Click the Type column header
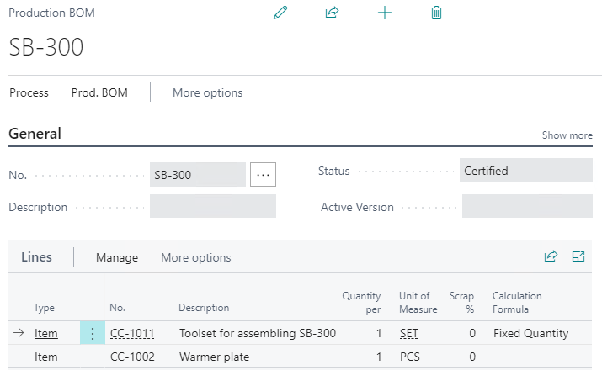602x370 pixels. click(44, 308)
